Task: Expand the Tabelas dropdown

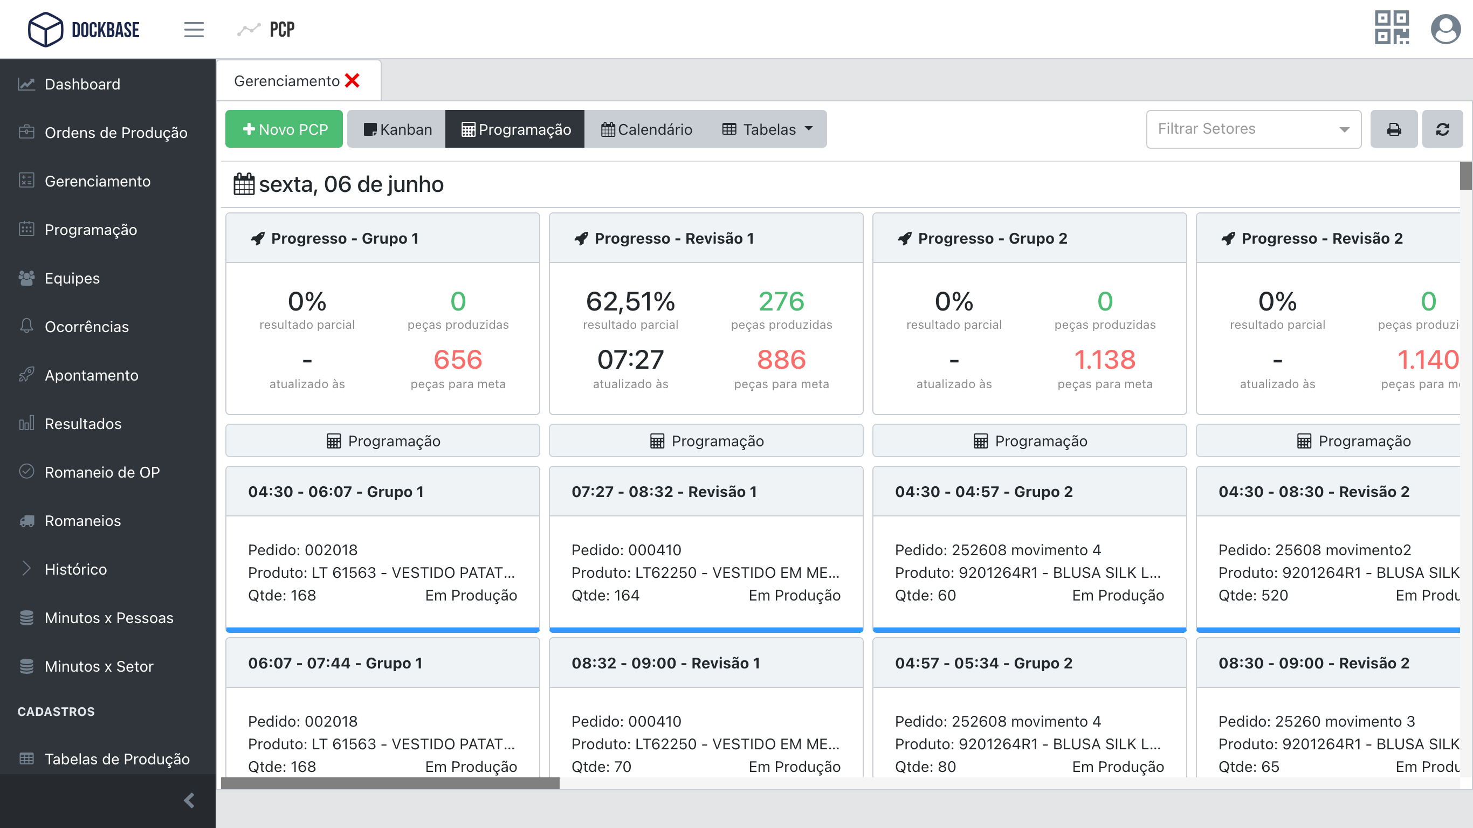Action: pos(767,129)
